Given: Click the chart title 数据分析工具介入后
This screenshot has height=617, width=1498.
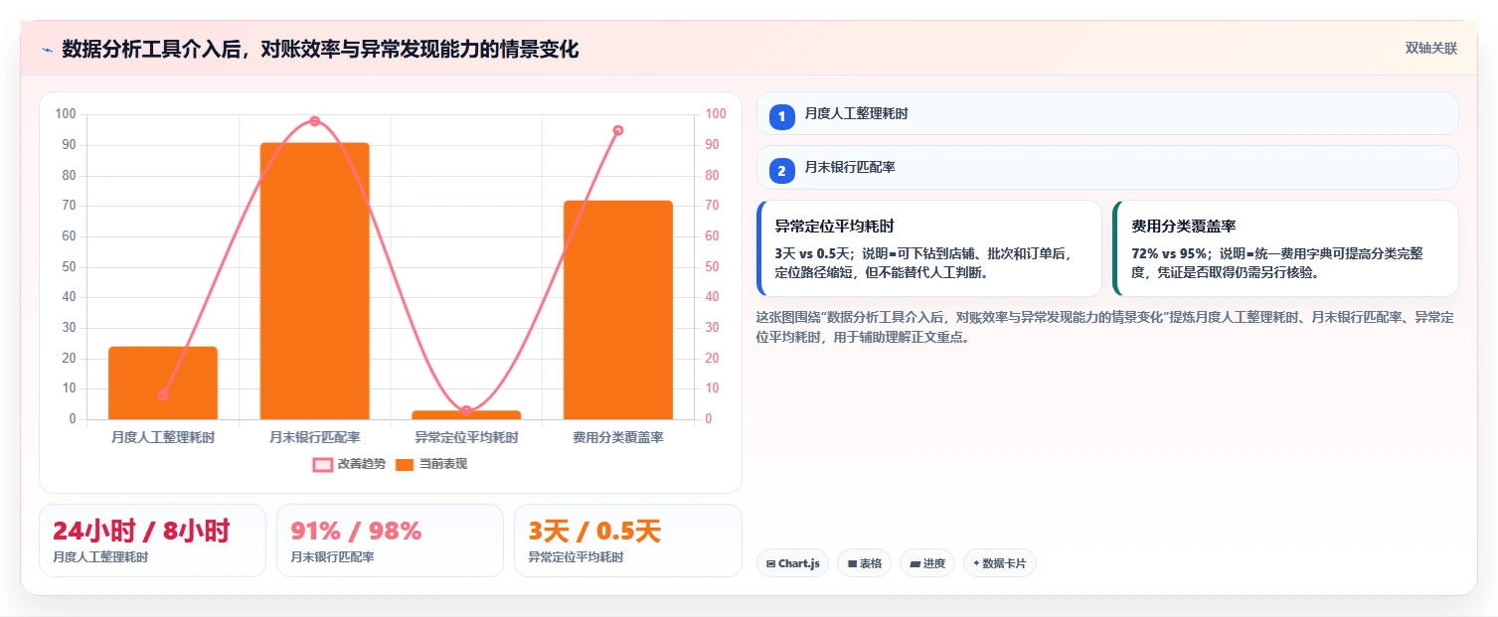Looking at the screenshot, I should (x=320, y=49).
